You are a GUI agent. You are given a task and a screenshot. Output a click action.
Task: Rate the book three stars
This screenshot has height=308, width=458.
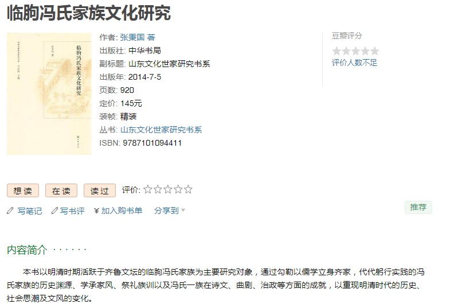pyautogui.click(x=168, y=190)
